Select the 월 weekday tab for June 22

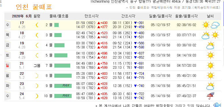click(x=8, y=75)
